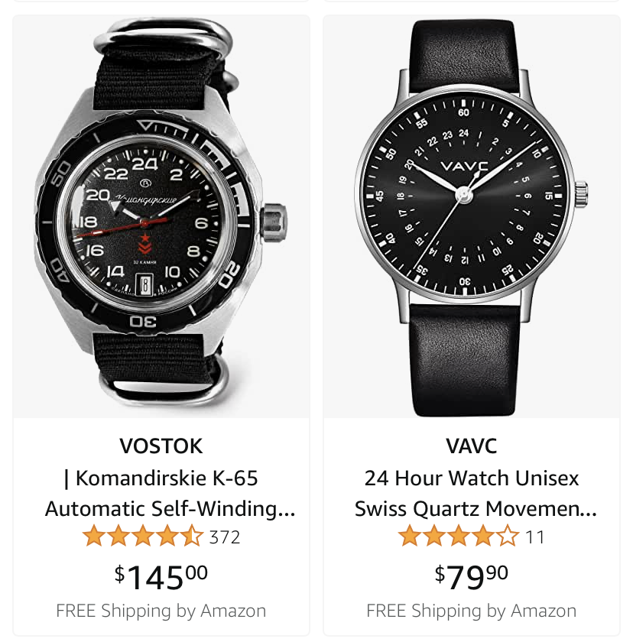View the 372 reviews count
The height and width of the screenshot is (642, 633).
tap(224, 537)
